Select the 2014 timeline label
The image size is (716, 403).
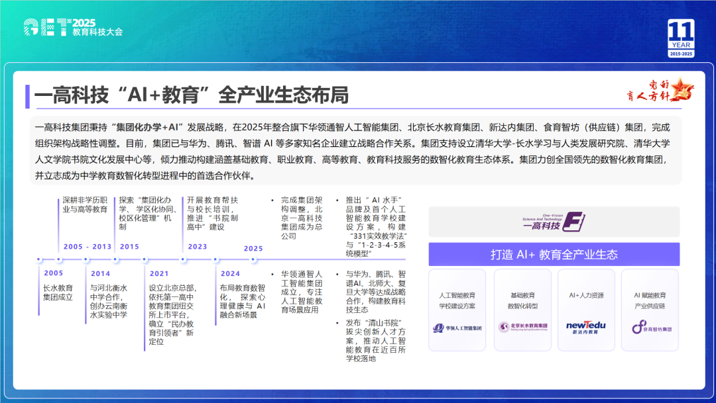[x=100, y=273]
